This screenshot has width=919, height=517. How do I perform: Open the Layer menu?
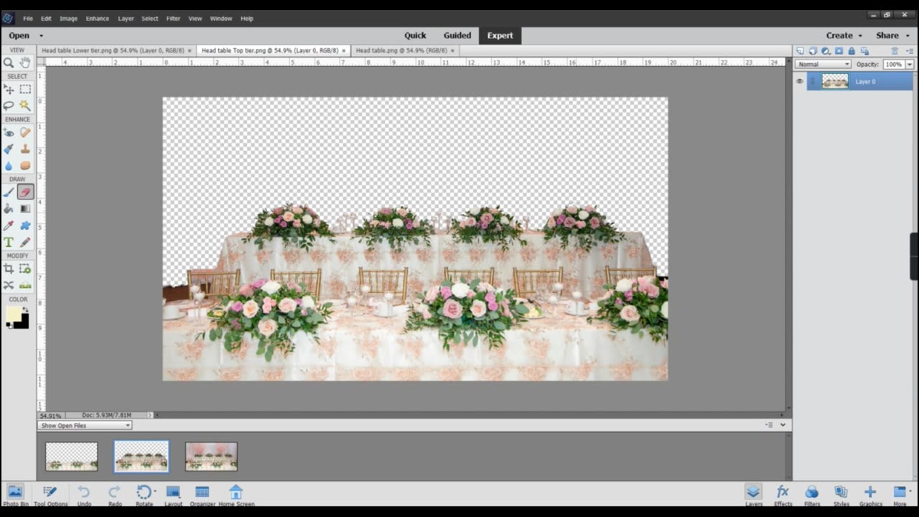126,18
